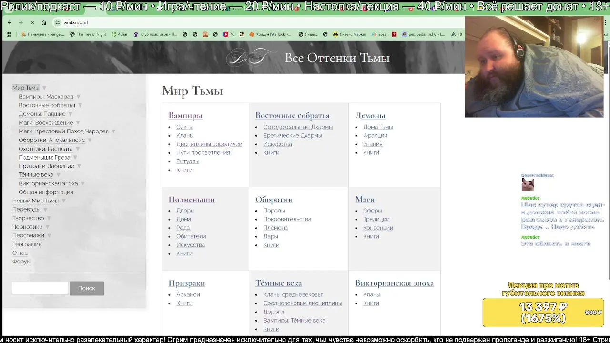Stop loading the page
Screen dimensions: 610x343
(x=32, y=22)
